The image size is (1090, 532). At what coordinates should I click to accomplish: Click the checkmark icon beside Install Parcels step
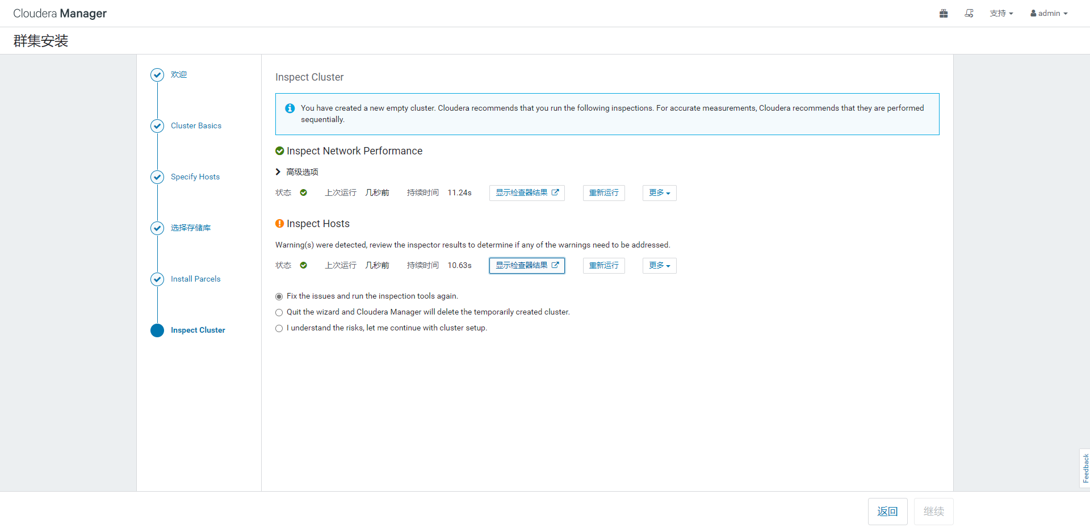pos(157,279)
